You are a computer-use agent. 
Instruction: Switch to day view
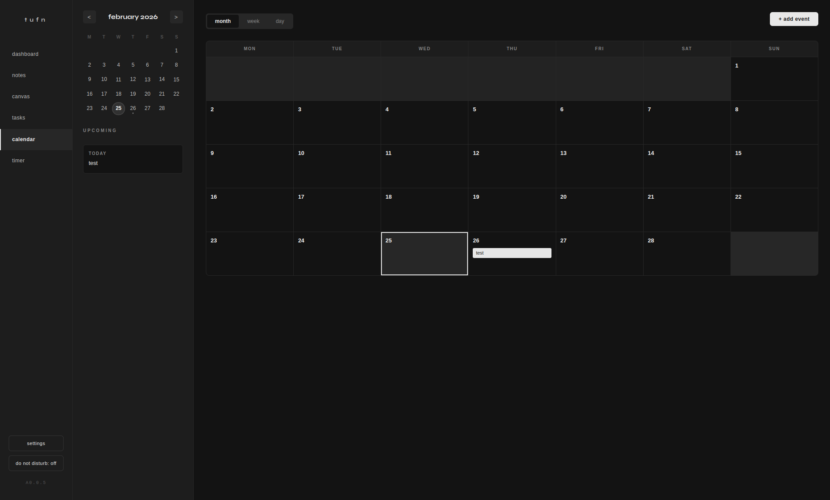280,21
